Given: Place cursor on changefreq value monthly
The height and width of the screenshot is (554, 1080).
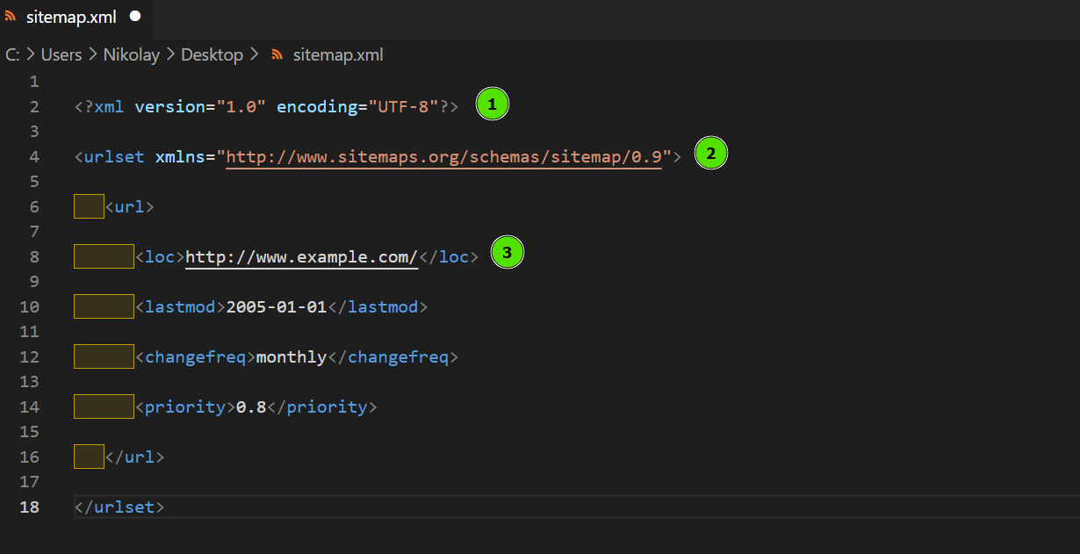Looking at the screenshot, I should (291, 357).
